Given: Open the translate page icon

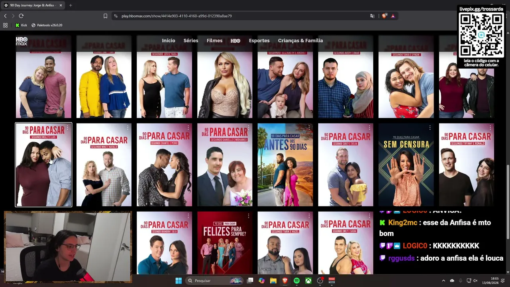Looking at the screenshot, I should tap(372, 16).
